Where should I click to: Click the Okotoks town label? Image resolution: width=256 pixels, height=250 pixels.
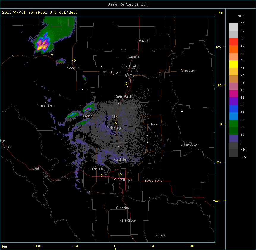(x=122, y=208)
